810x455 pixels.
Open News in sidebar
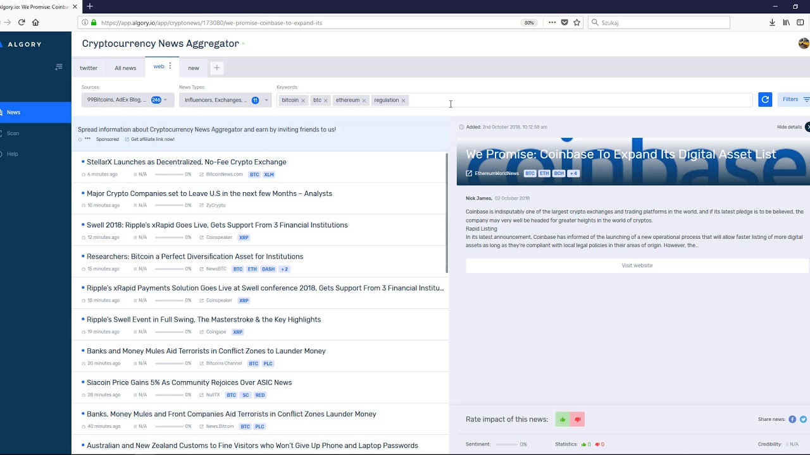pos(35,112)
